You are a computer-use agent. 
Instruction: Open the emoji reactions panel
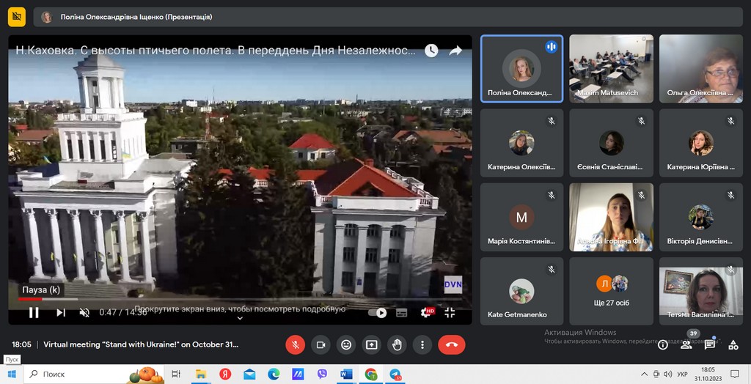346,344
